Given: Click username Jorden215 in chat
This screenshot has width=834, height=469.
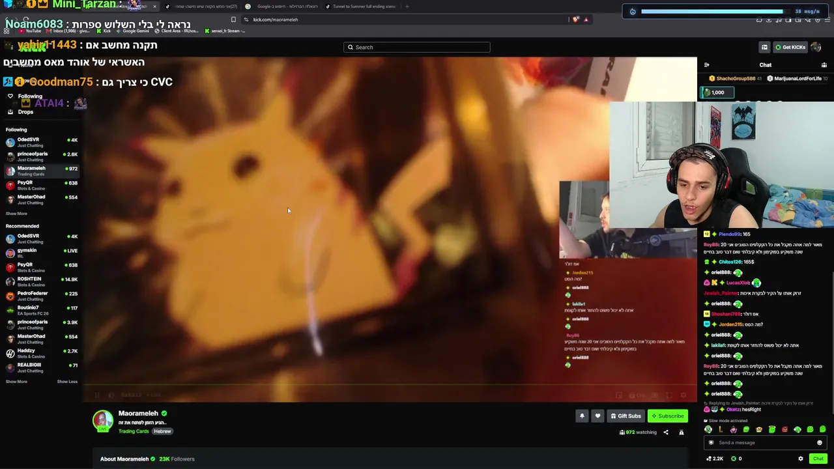Looking at the screenshot, I should pyautogui.click(x=730, y=324).
